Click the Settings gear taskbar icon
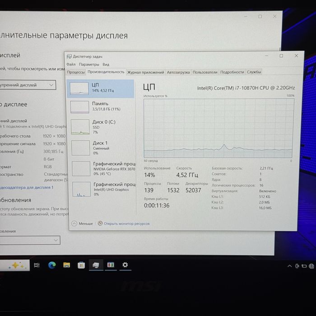The height and width of the screenshot is (316, 316). click(125, 265)
